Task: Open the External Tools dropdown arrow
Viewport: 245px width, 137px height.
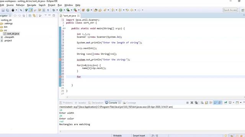Action: (79, 10)
